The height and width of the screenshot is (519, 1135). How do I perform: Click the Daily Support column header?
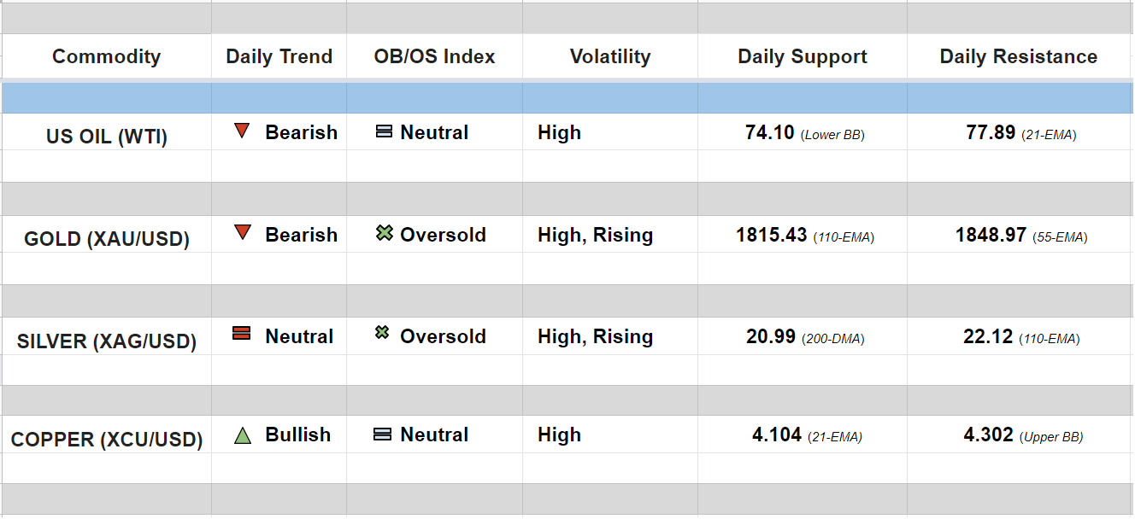pyautogui.click(x=802, y=57)
